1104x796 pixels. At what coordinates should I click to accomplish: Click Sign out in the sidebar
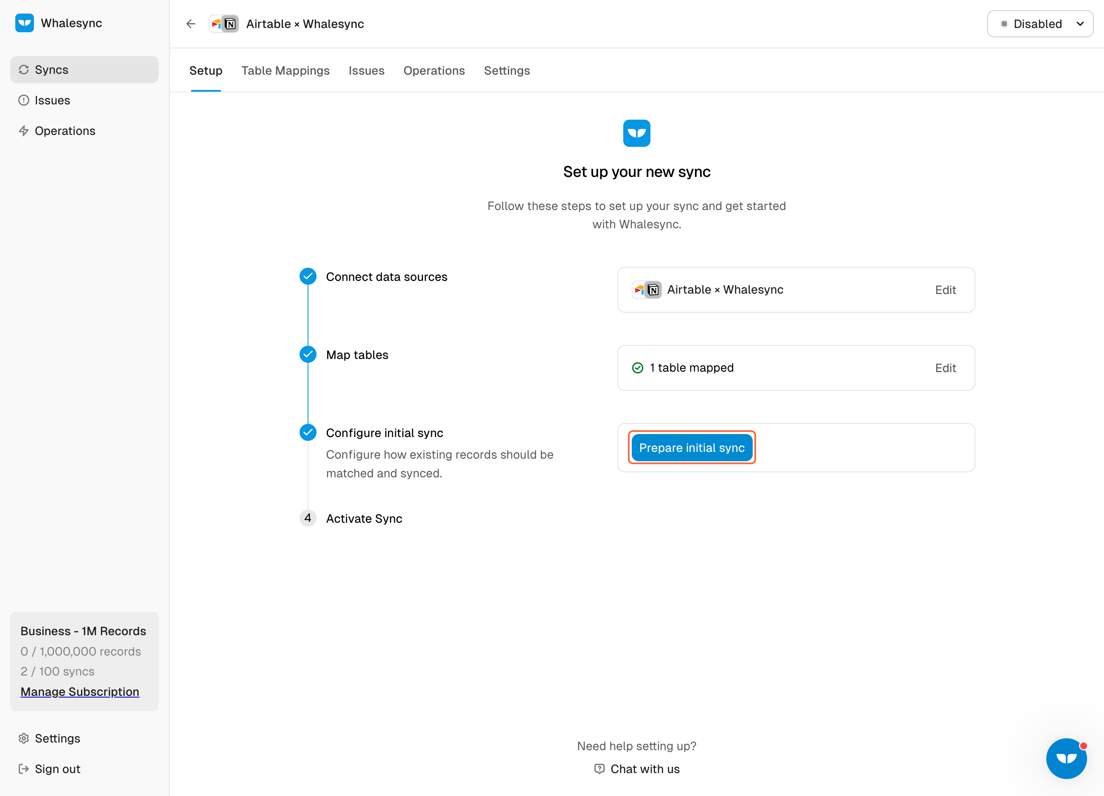coord(84,769)
